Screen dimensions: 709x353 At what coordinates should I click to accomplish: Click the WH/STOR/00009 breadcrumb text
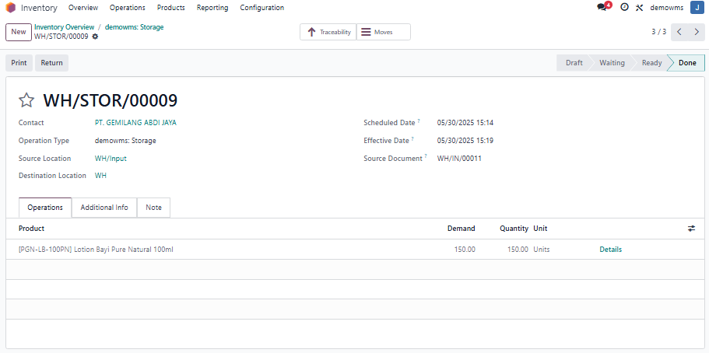(x=61, y=37)
